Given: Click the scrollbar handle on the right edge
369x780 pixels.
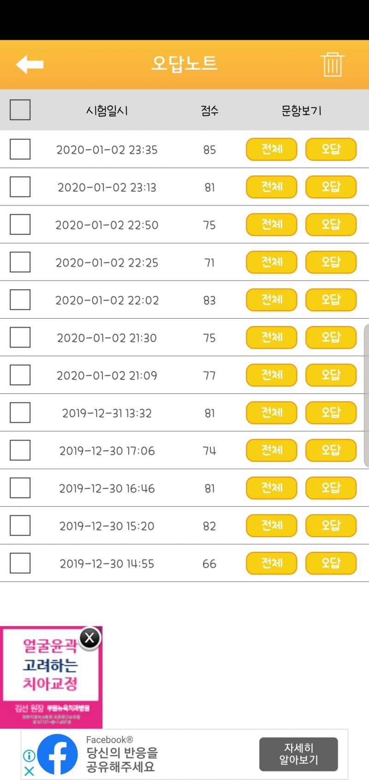Looking at the screenshot, I should pyautogui.click(x=366, y=395).
